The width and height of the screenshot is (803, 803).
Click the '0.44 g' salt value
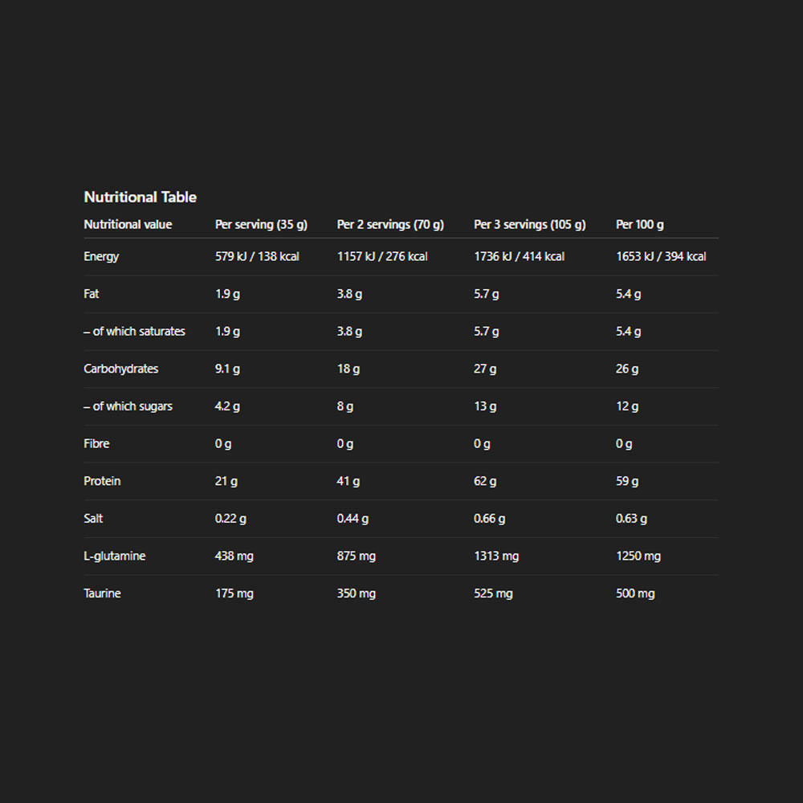click(353, 519)
